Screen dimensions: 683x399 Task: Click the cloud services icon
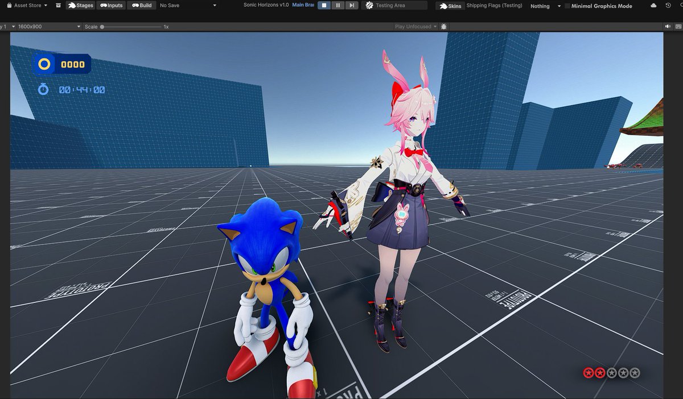(653, 5)
